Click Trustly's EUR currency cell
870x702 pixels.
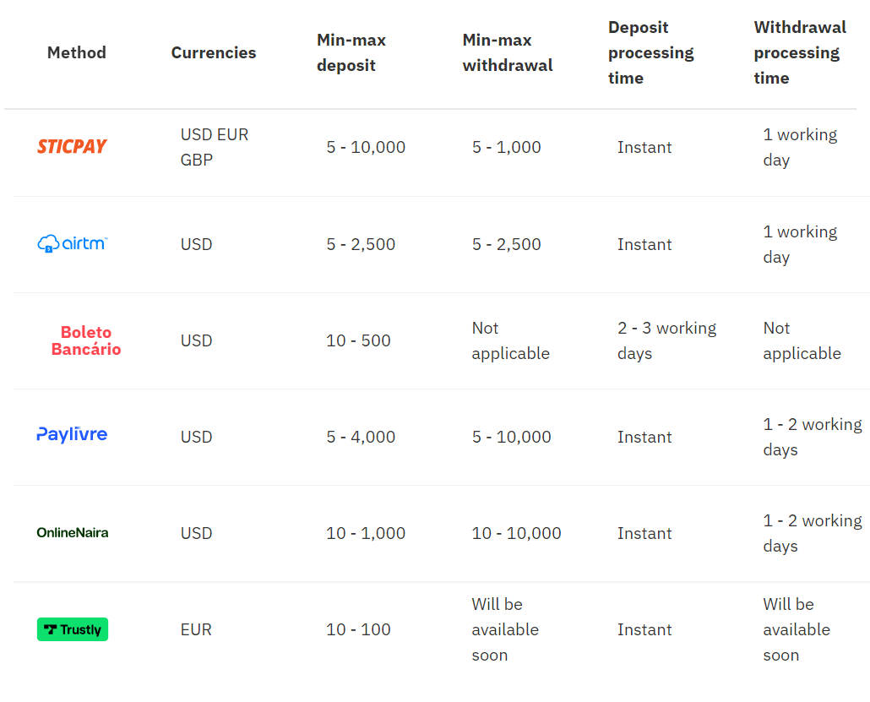[196, 629]
